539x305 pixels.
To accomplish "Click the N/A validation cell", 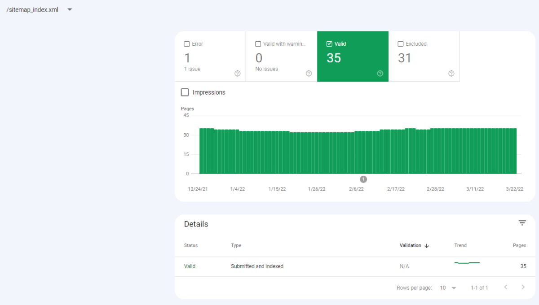I will pyautogui.click(x=404, y=266).
